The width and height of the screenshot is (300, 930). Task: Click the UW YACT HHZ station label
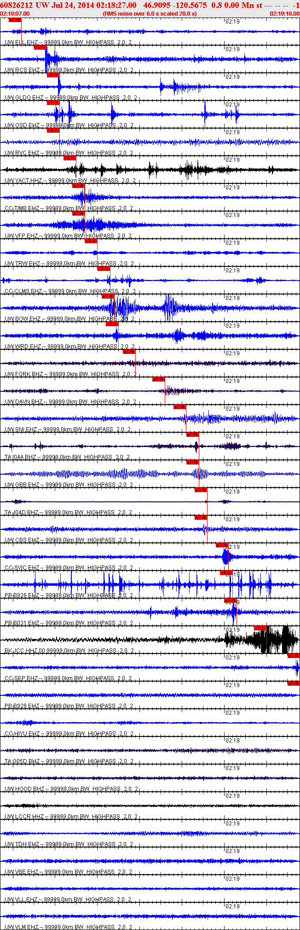coord(23,181)
